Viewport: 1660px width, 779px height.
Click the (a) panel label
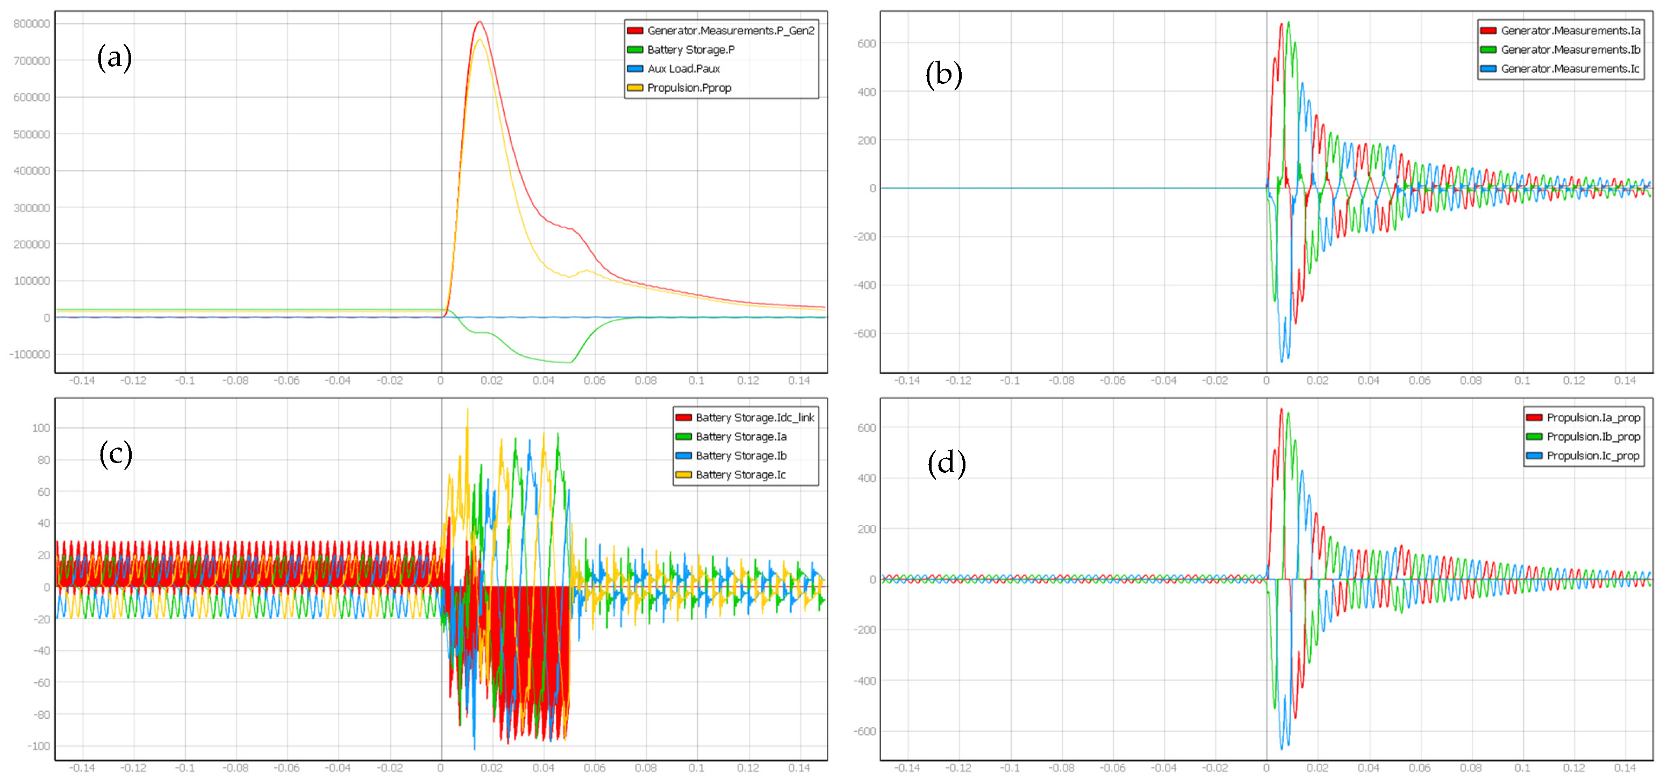115,58
